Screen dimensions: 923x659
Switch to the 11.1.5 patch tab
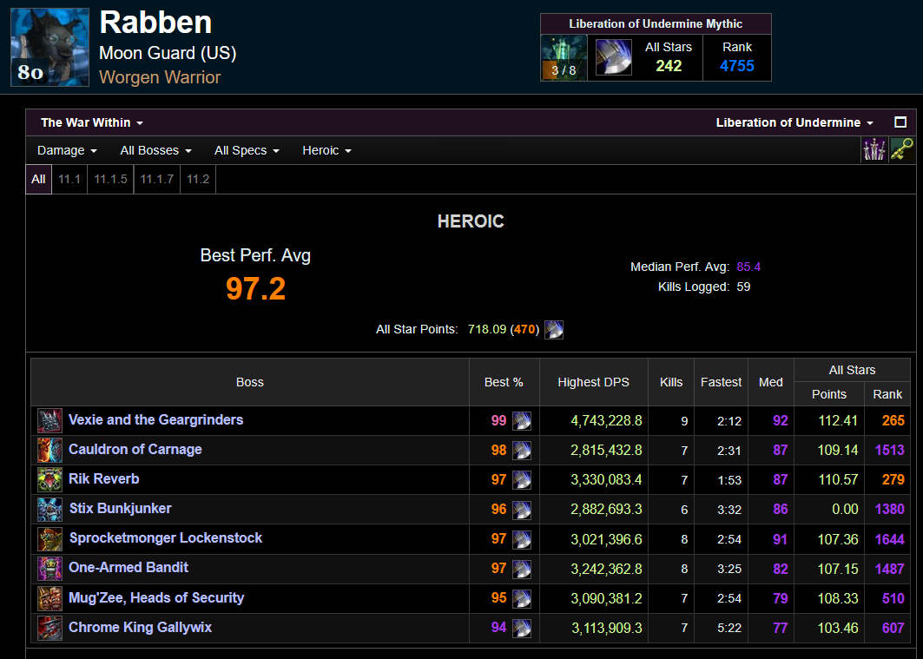[x=110, y=179]
